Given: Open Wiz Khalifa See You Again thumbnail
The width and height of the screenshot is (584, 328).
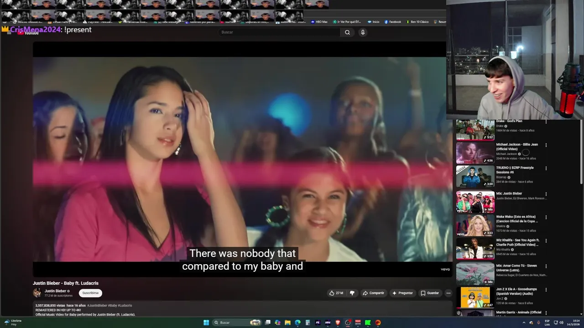Looking at the screenshot, I should click(x=475, y=248).
